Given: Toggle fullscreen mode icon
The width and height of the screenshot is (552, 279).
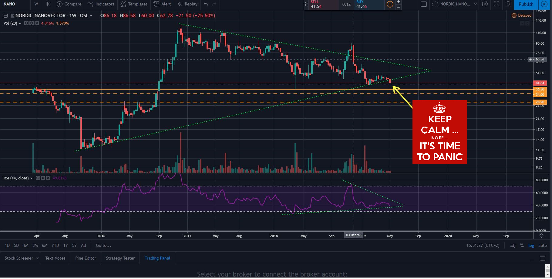Looking at the screenshot, I should click(496, 4).
